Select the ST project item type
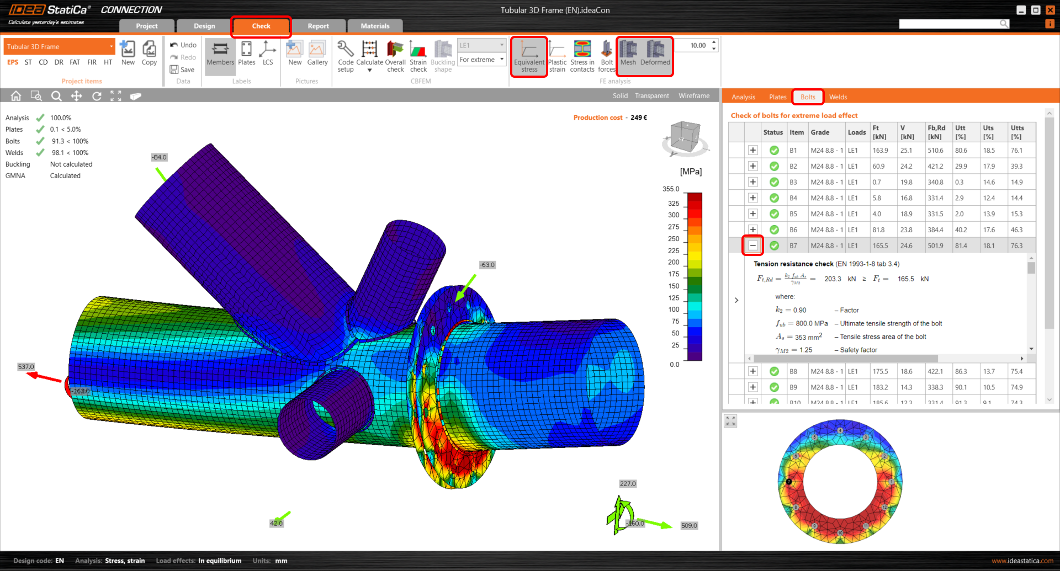1060x571 pixels. click(x=28, y=62)
